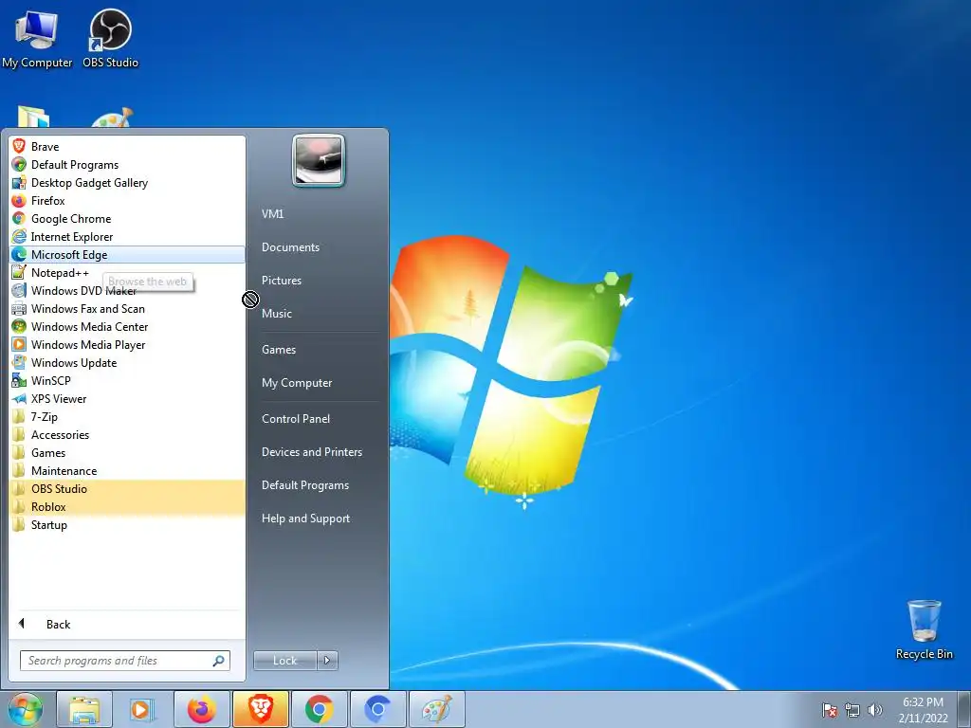
Task: Open Windows Update
Action: (x=127, y=363)
